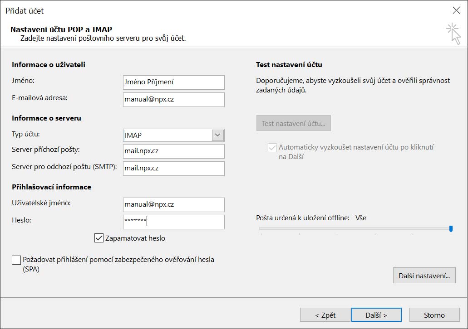Viewport: 468px width, 329px height.
Task: Focus the Heslo password field
Action: 173,222
